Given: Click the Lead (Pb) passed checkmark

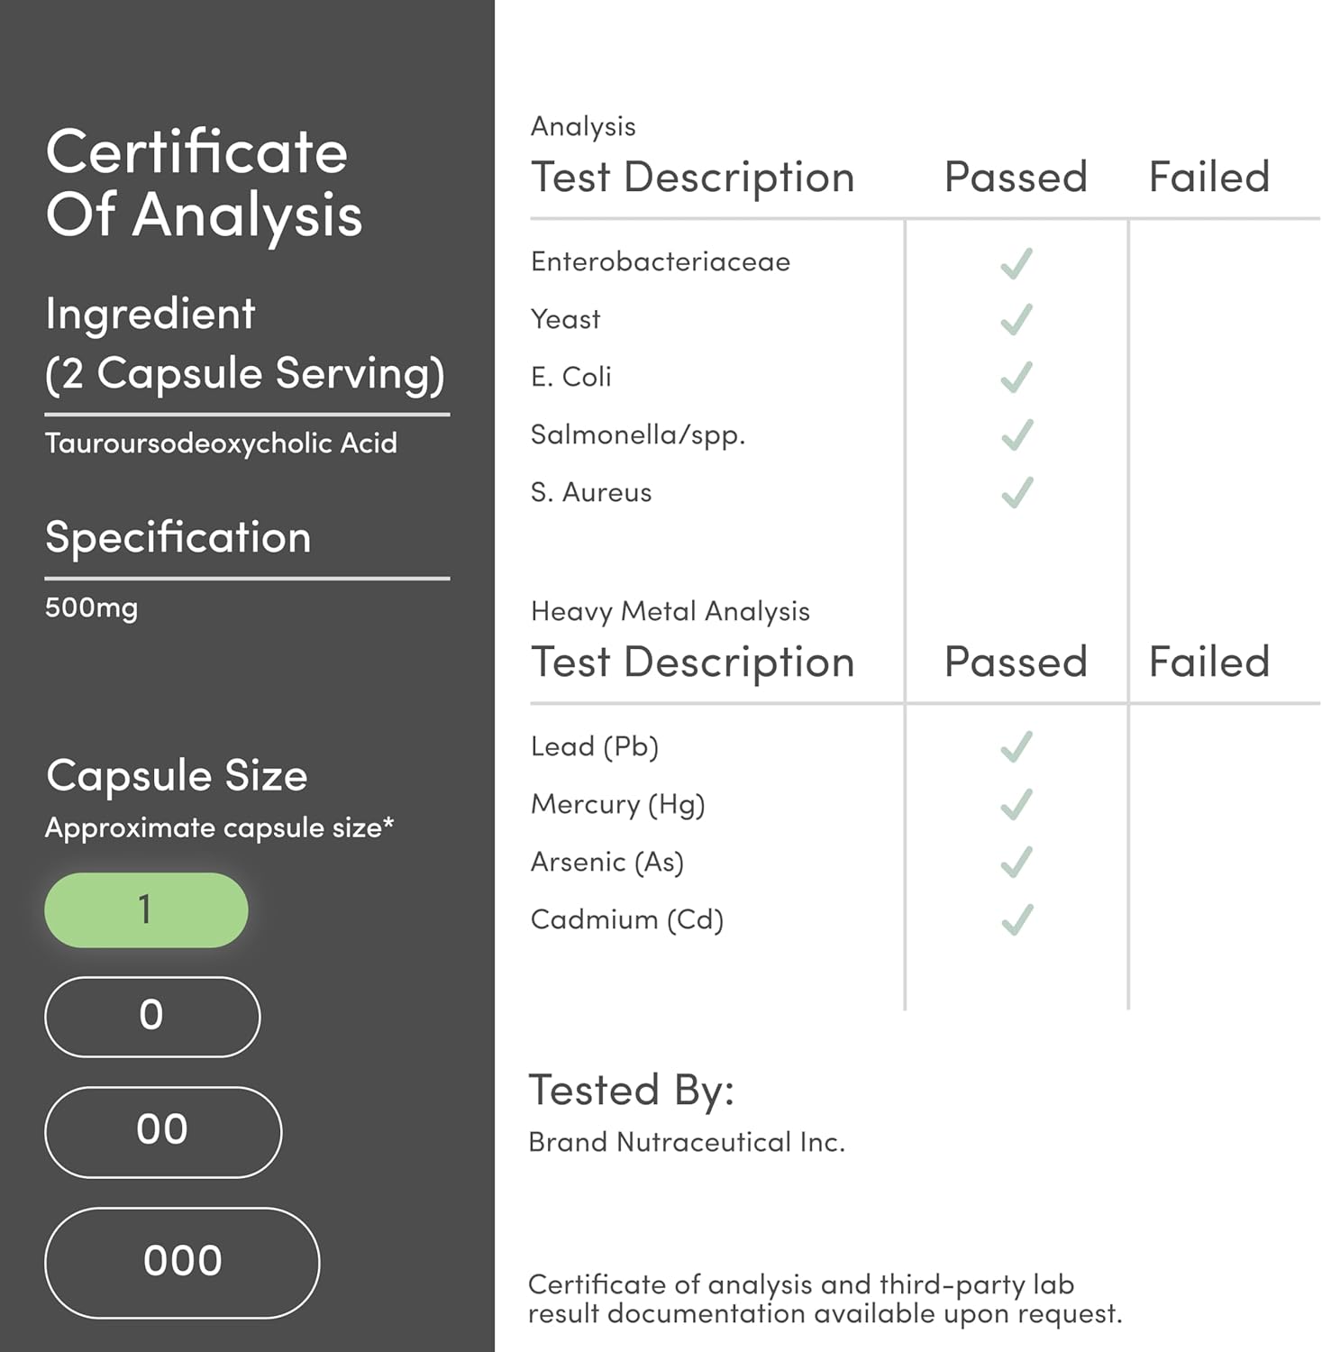Looking at the screenshot, I should pyautogui.click(x=1017, y=747).
